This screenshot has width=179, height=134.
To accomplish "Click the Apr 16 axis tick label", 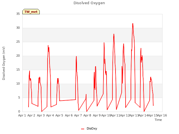I will (162, 115).
